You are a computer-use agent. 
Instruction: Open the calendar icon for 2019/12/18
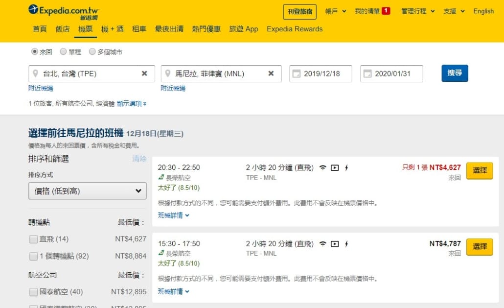point(297,73)
